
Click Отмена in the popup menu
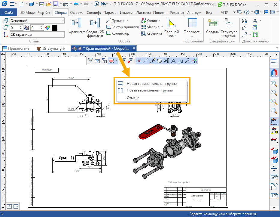(x=133, y=98)
